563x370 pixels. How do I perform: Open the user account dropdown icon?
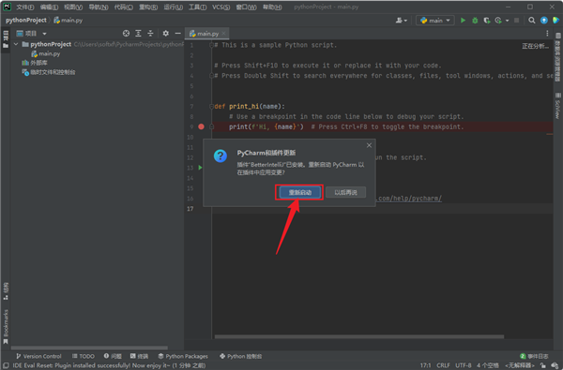pos(401,21)
